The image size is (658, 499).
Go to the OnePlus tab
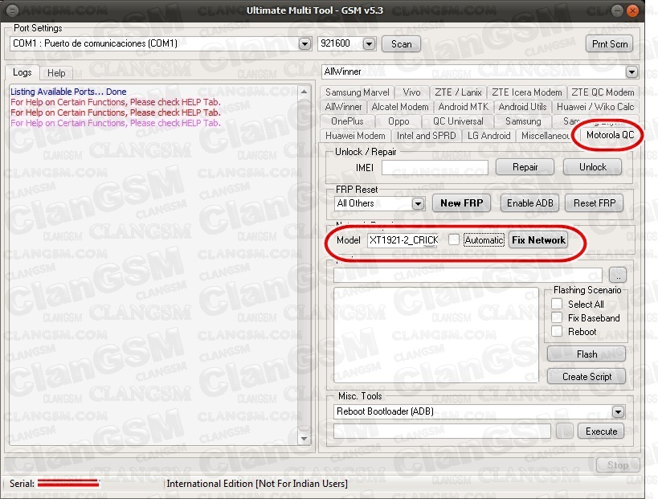[x=347, y=121]
